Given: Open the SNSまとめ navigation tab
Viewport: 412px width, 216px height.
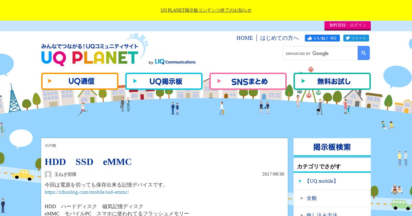Looking at the screenshot, I should click(x=248, y=81).
